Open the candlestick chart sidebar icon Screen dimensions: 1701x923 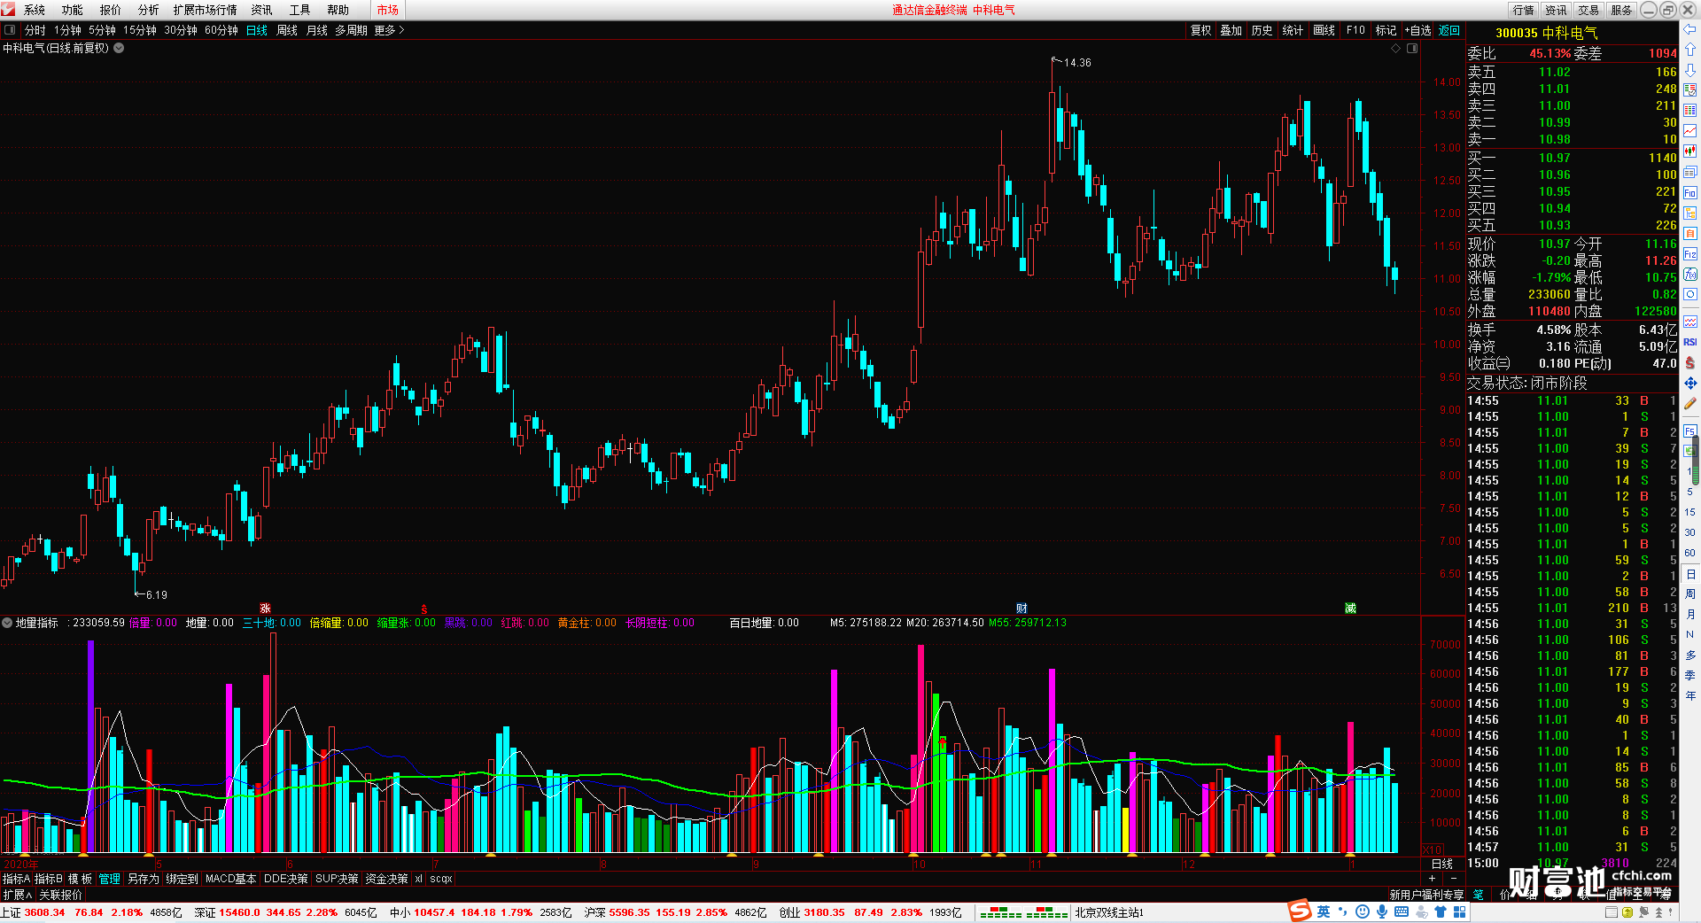(x=1690, y=151)
